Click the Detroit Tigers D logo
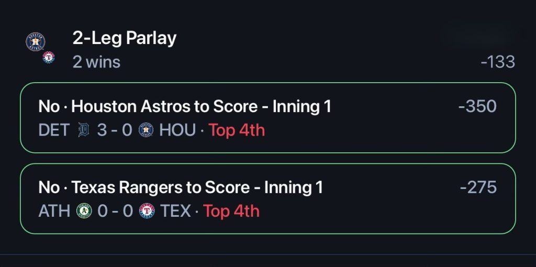The image size is (536, 267). pyautogui.click(x=83, y=130)
